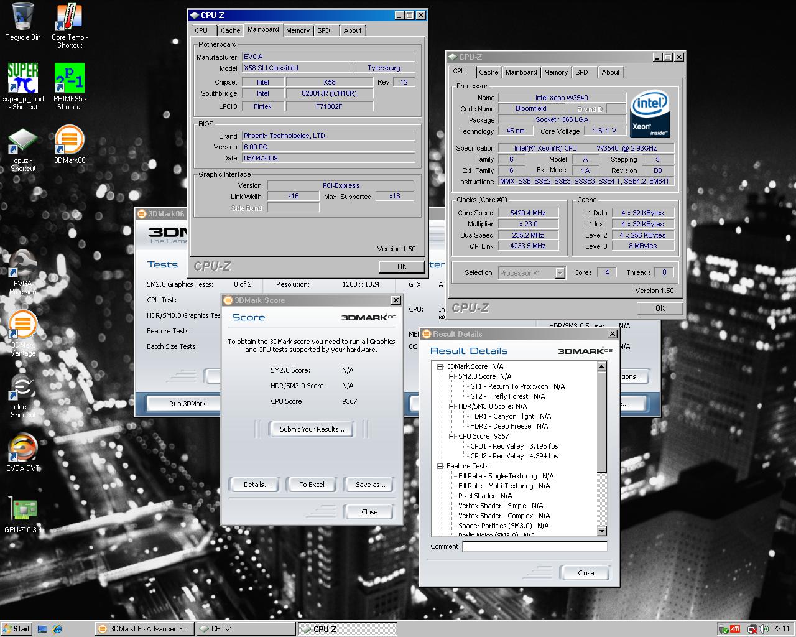This screenshot has width=796, height=637.
Task: Select GT2 - Firefly Forest row
Action: [507, 396]
